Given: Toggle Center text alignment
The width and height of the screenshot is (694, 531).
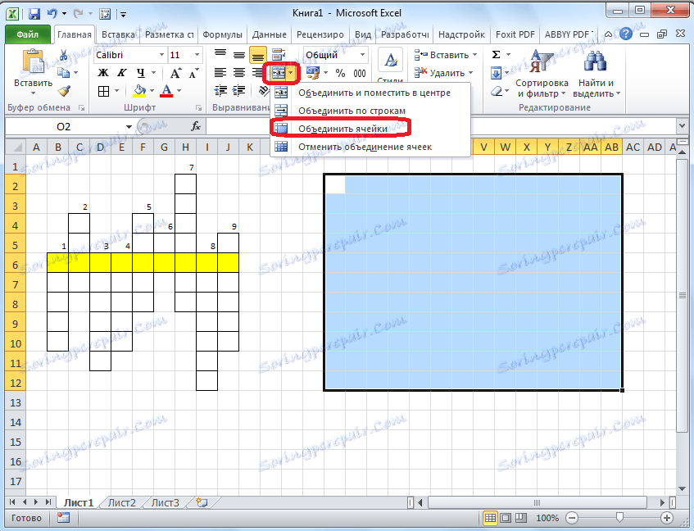Looking at the screenshot, I should 239,73.
